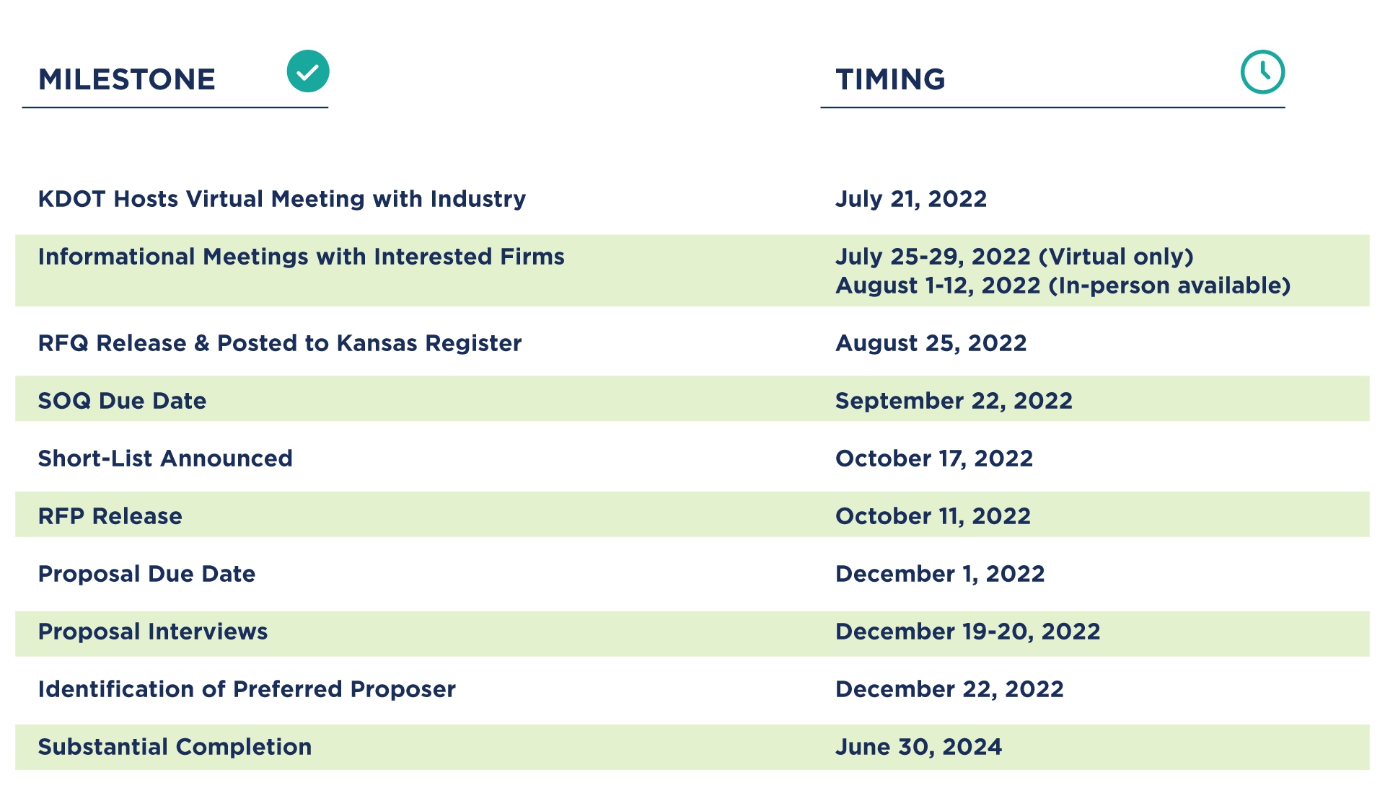The height and width of the screenshot is (806, 1385).
Task: Click the teal checkmark icon beside Milestone
Action: click(x=308, y=71)
